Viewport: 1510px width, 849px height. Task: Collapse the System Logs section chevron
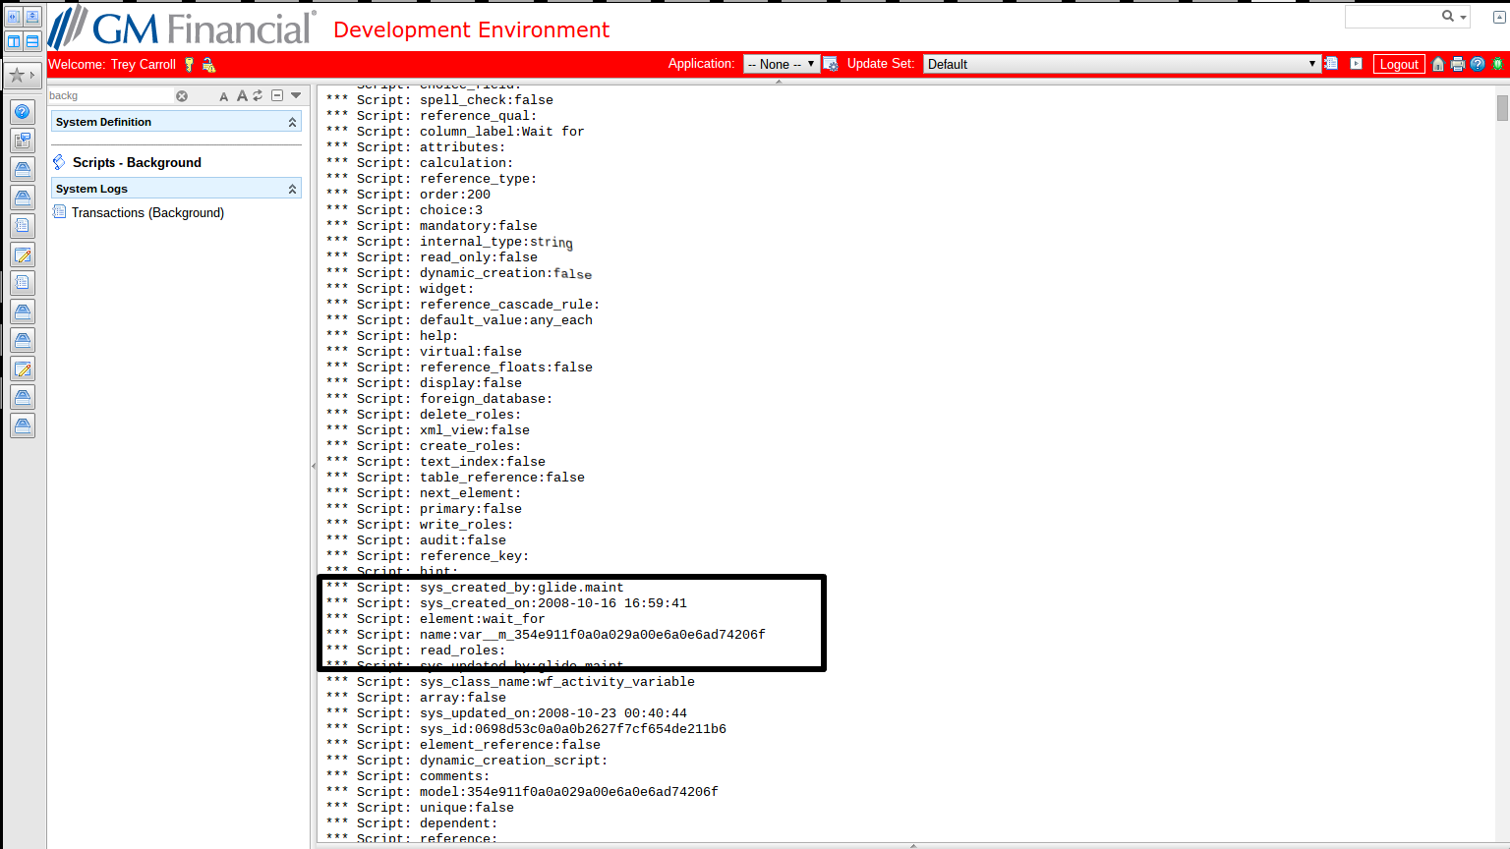(292, 189)
